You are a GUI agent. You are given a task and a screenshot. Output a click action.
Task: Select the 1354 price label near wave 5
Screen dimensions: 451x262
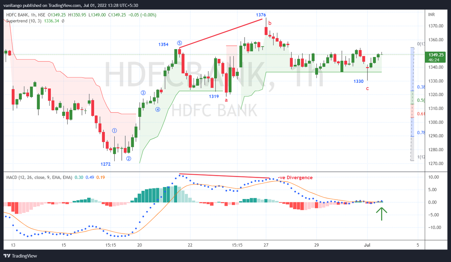tap(163, 45)
